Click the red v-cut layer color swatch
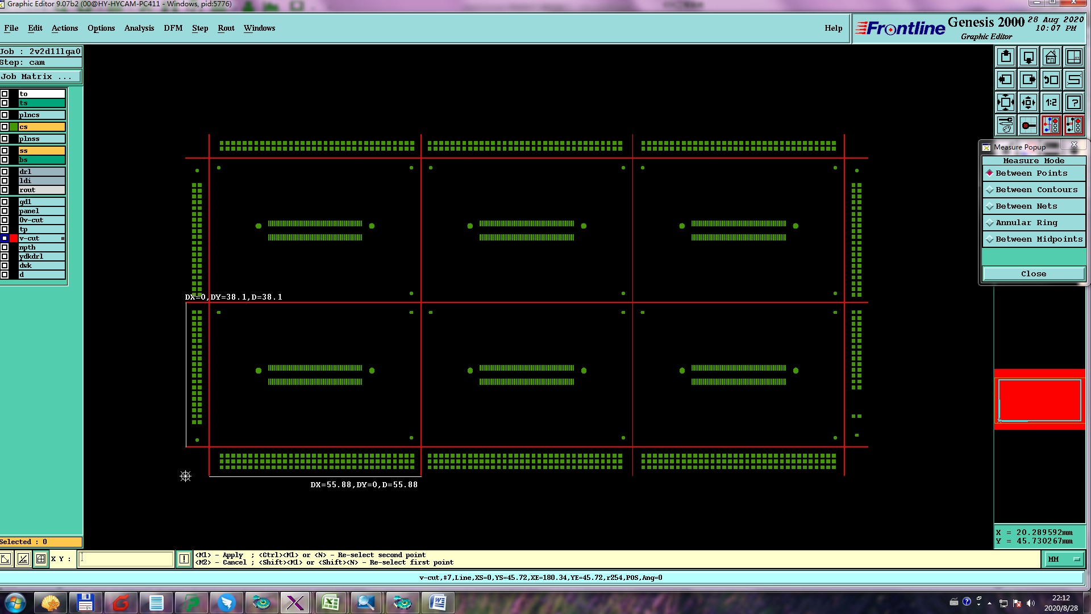1091x614 pixels. coord(14,238)
